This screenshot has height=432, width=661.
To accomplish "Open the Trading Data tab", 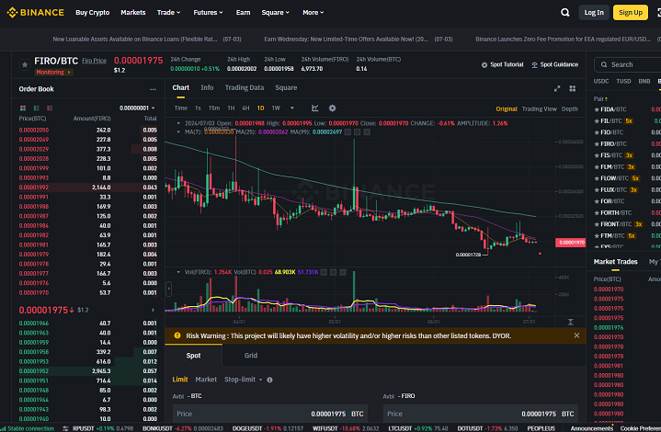I will (244, 87).
